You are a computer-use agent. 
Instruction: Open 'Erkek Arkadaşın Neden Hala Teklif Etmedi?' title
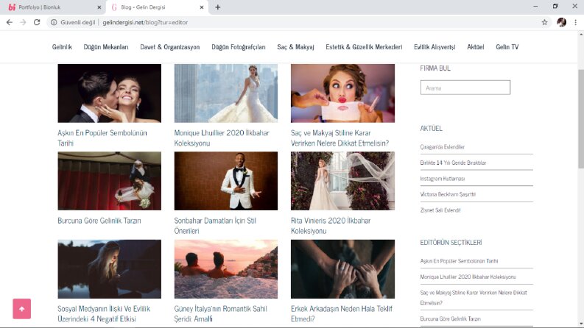coord(342,313)
